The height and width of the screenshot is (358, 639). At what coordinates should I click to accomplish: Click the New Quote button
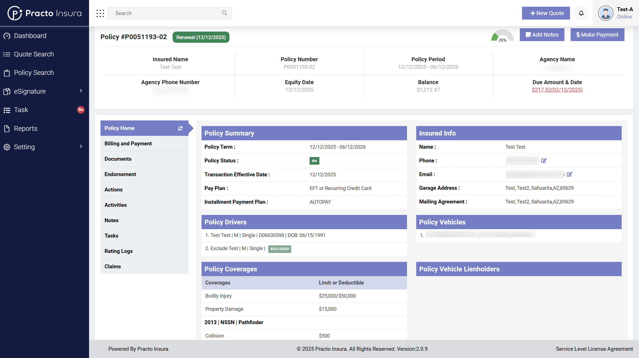546,13
